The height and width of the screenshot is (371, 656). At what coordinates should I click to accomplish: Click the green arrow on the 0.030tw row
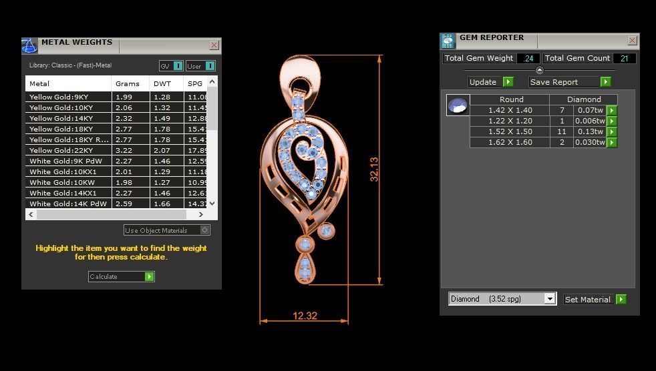click(612, 143)
